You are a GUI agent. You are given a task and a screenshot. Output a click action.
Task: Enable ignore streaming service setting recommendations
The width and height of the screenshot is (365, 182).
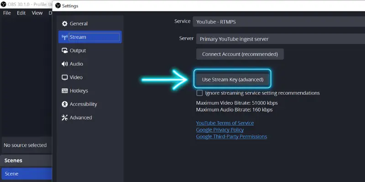pos(199,93)
